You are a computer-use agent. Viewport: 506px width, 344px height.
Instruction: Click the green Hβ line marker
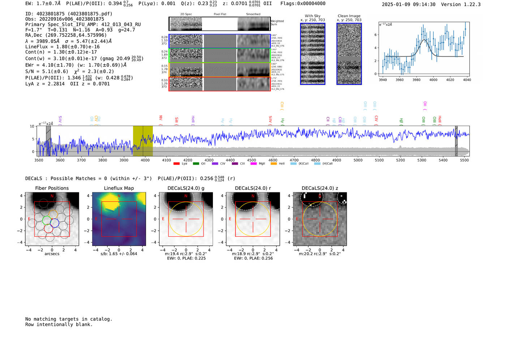pos(401,121)
